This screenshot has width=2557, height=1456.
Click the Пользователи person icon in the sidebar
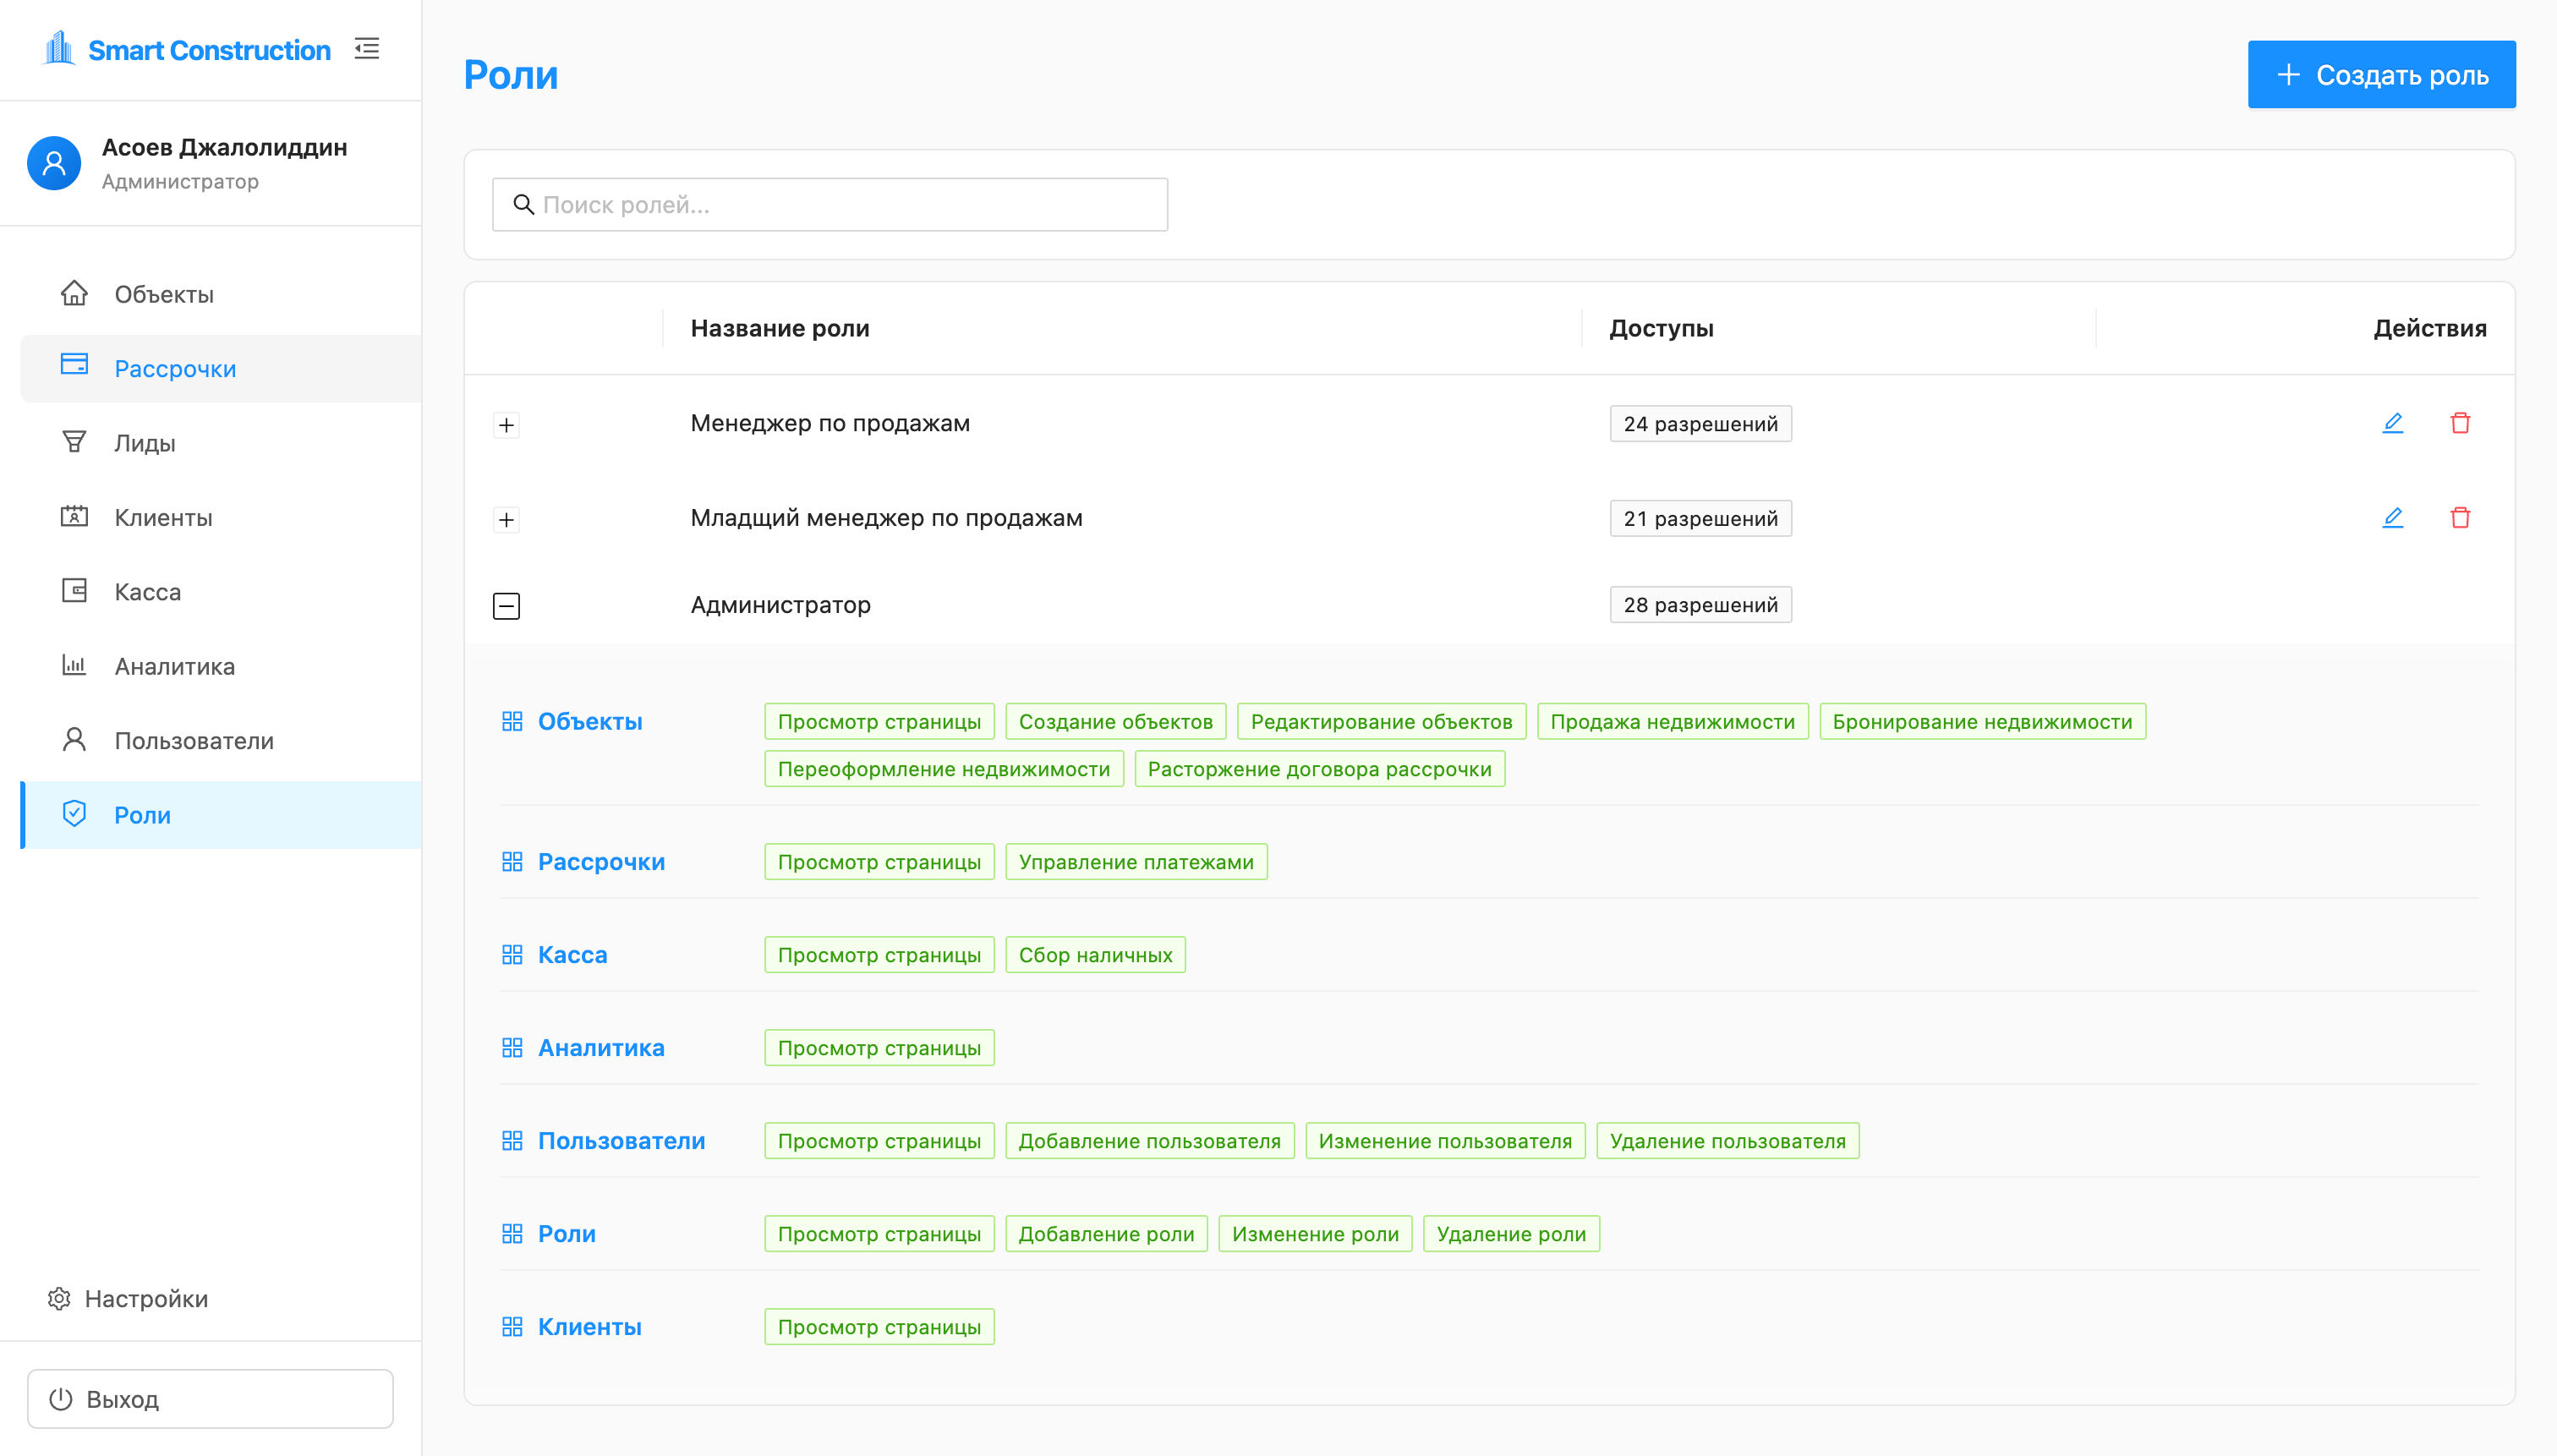[74, 739]
